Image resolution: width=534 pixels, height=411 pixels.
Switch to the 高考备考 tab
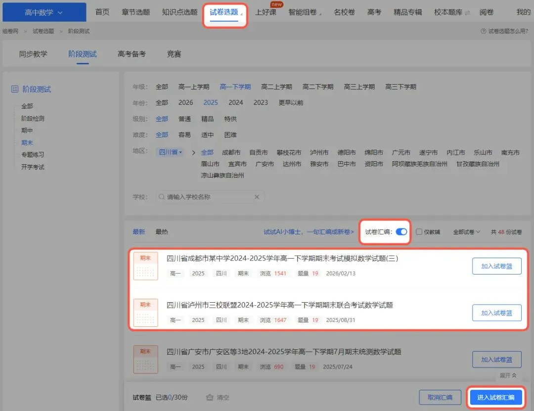point(132,54)
